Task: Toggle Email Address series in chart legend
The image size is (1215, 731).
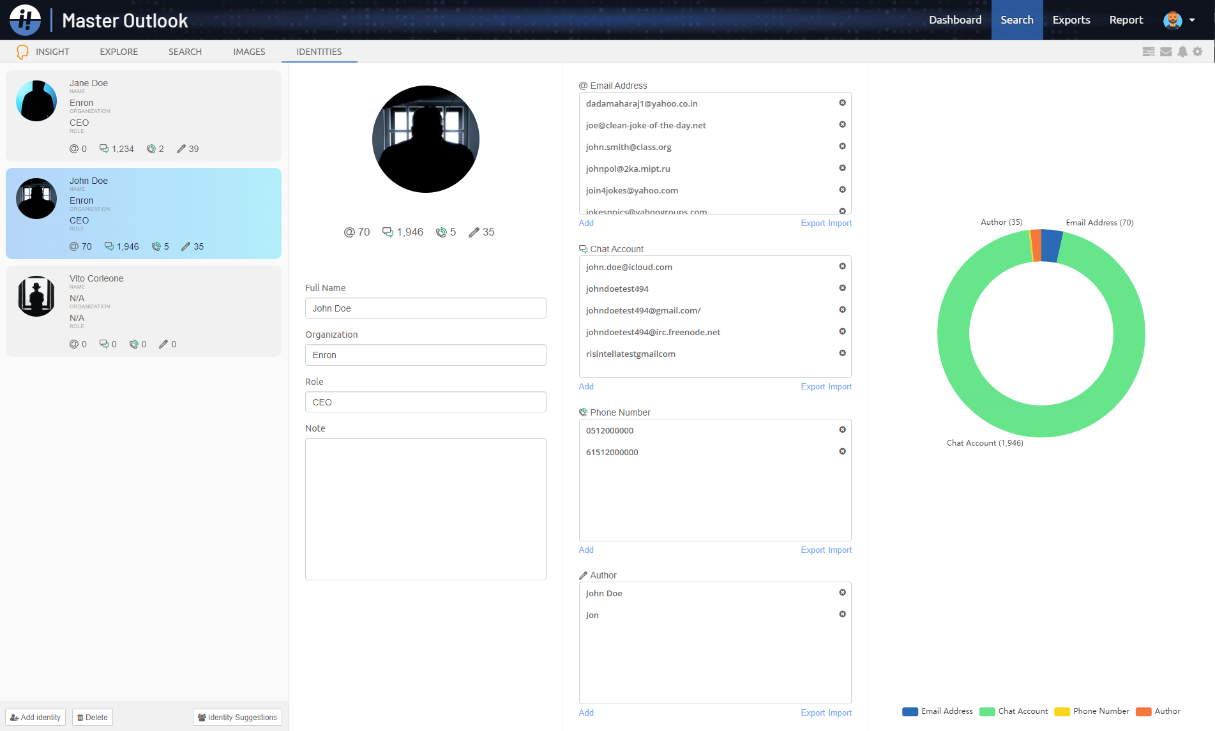Action: pos(938,711)
